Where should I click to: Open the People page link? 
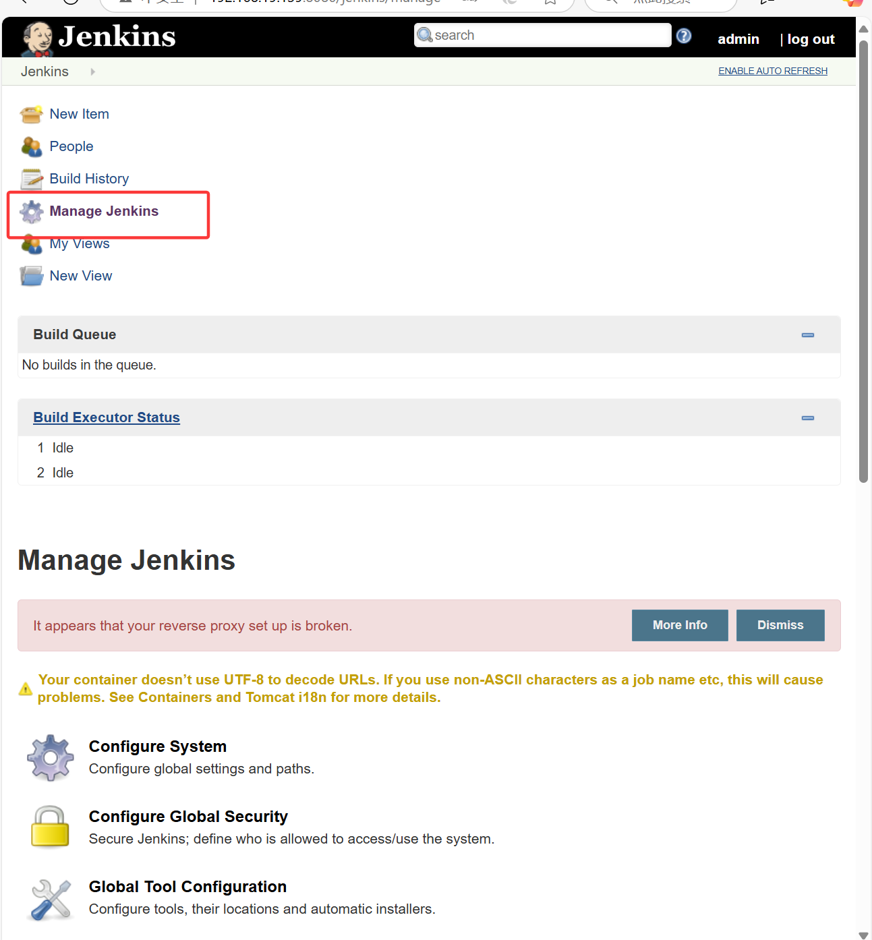pyautogui.click(x=71, y=146)
